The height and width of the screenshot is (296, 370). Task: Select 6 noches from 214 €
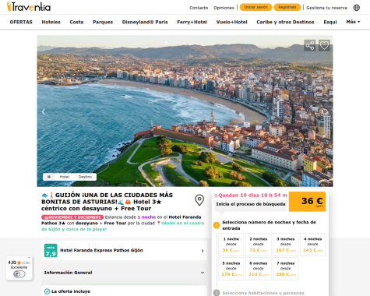[x=259, y=269]
